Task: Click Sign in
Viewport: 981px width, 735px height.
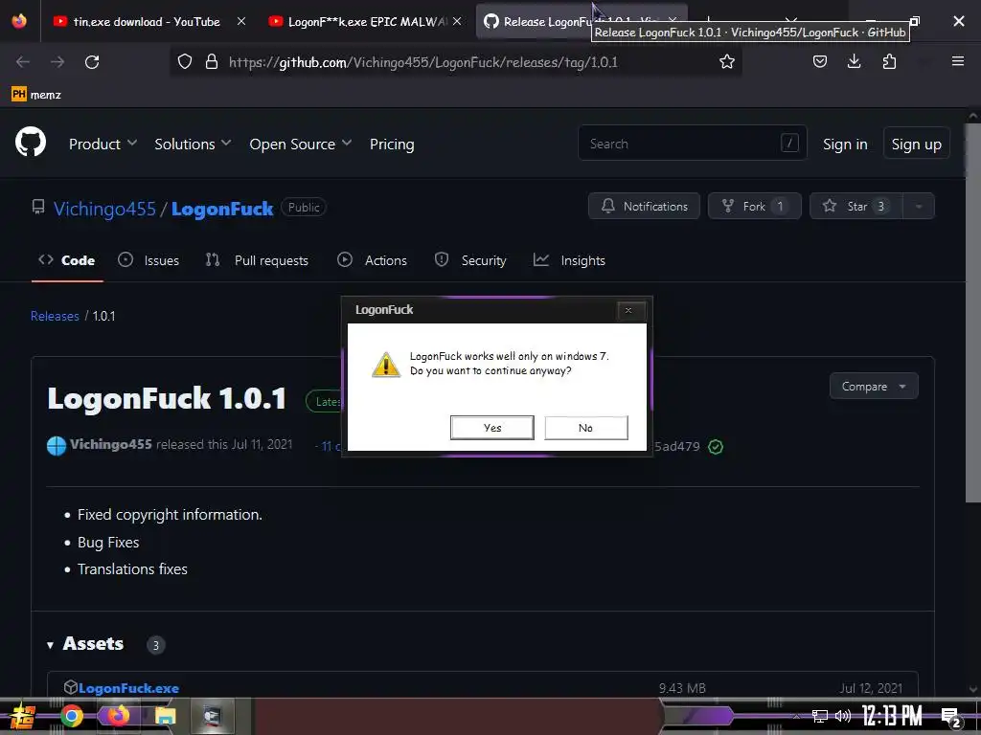Action: pyautogui.click(x=845, y=145)
